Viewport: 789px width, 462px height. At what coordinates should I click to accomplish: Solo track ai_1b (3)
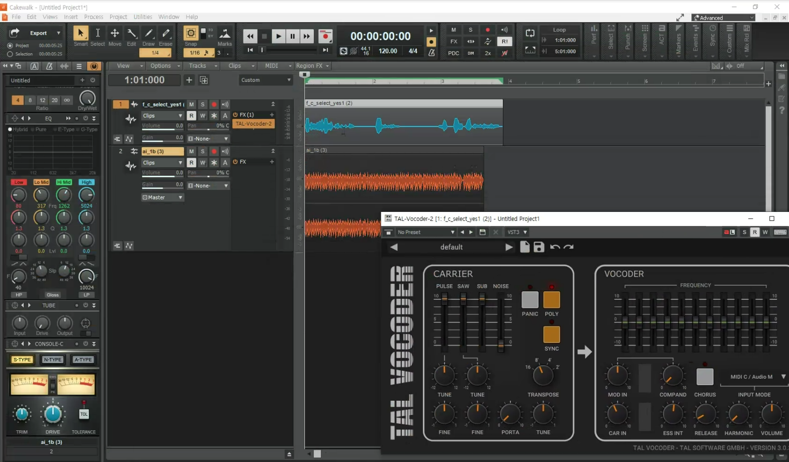click(203, 151)
